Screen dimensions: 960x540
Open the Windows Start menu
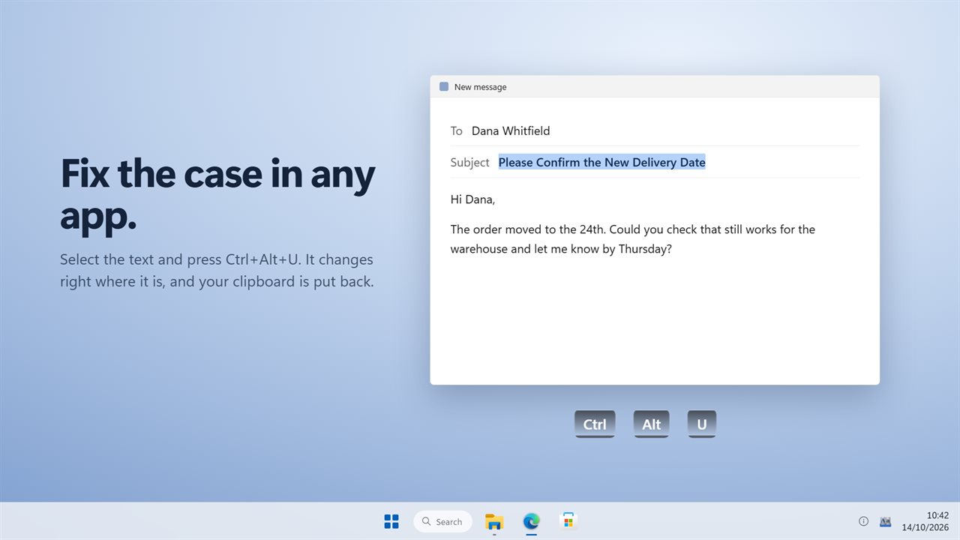tap(391, 521)
